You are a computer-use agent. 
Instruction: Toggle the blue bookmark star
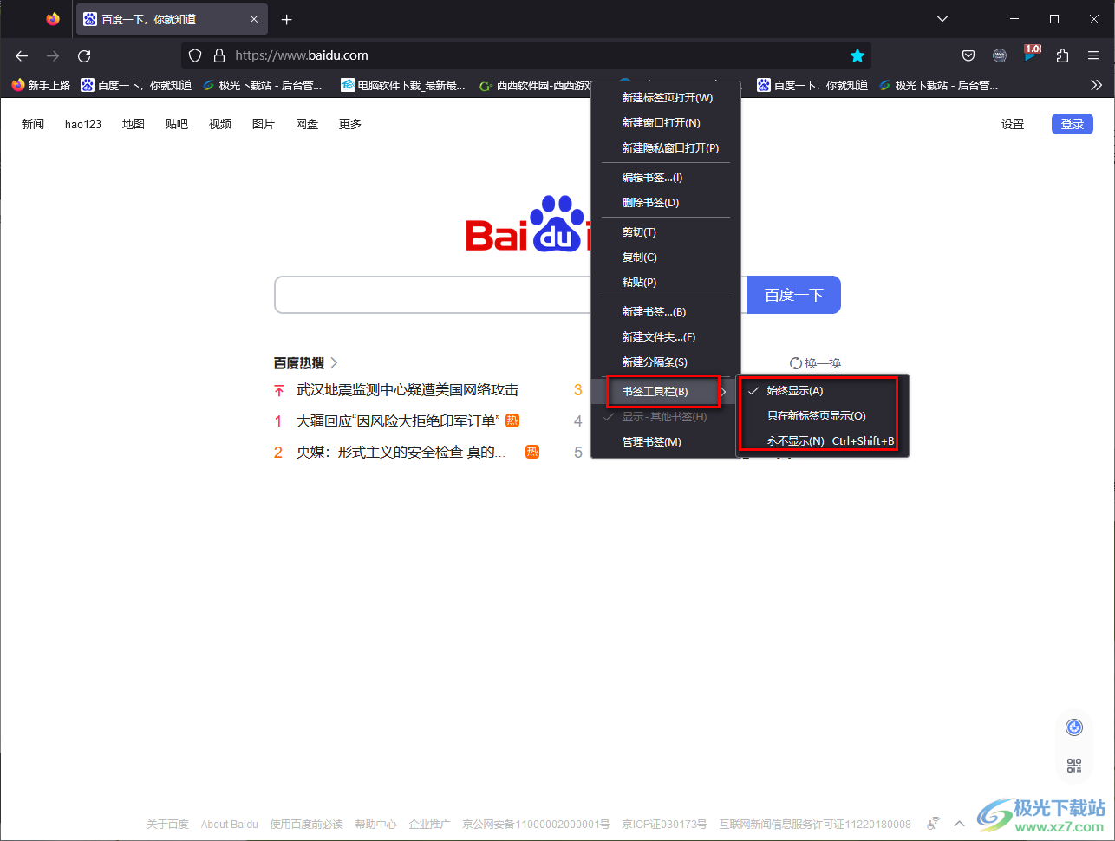(x=857, y=55)
